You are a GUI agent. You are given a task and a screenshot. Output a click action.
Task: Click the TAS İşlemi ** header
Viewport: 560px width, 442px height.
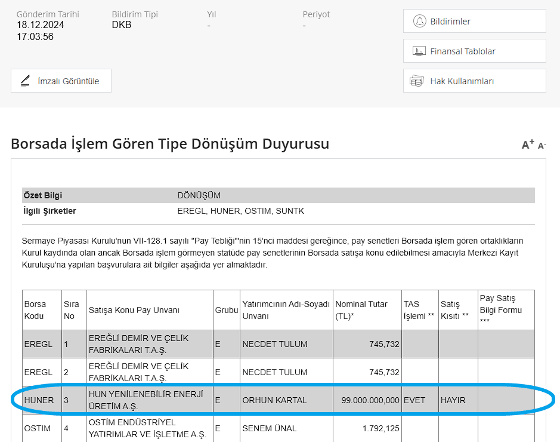tap(419, 310)
